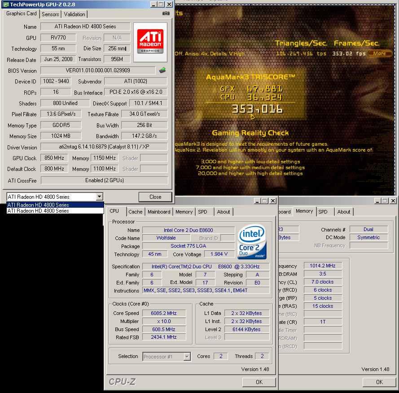The height and width of the screenshot is (393, 399).
Task: Click the processor name Intel Core 2 Duo E8600
Action: [189, 230]
